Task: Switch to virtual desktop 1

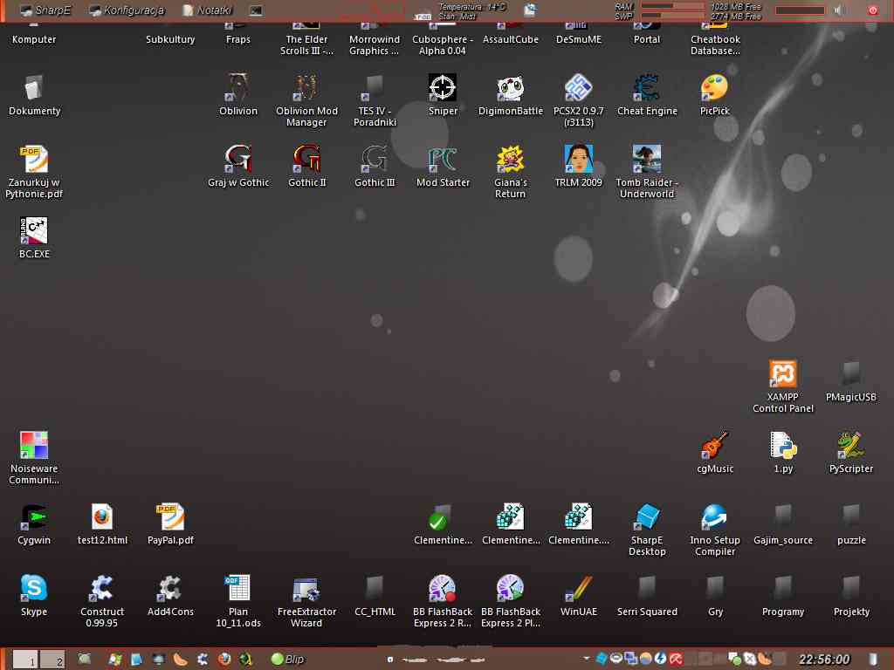Action: [25, 660]
